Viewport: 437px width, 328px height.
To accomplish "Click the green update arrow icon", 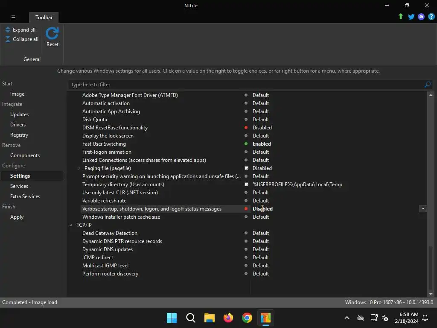I will click(400, 17).
